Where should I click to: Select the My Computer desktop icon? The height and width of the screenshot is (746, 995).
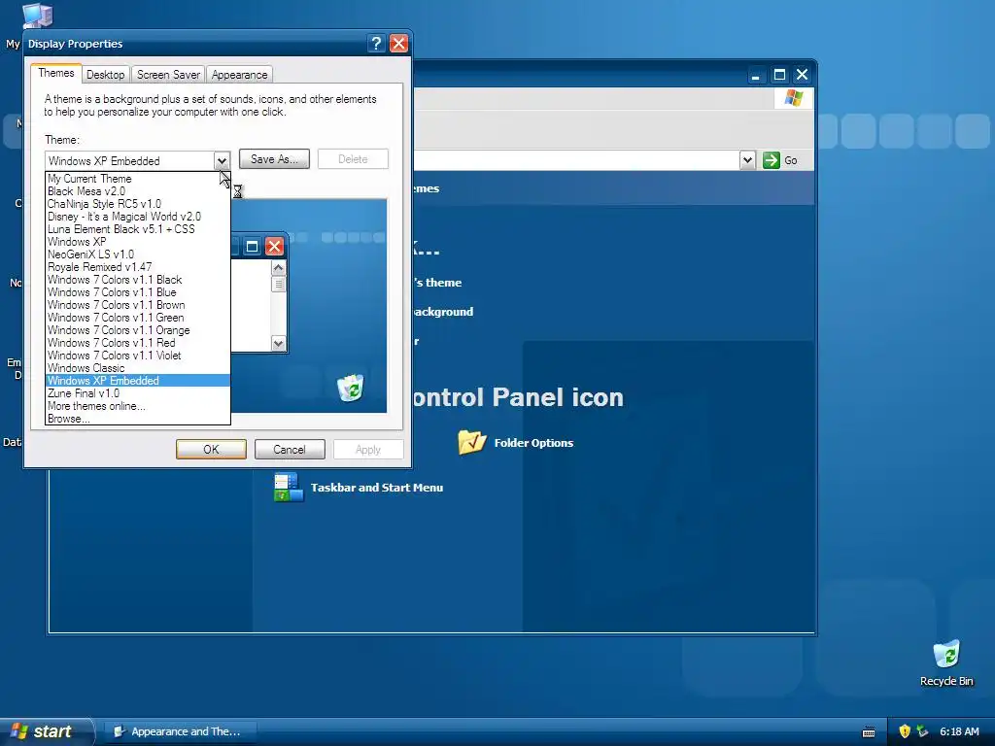coord(37,15)
